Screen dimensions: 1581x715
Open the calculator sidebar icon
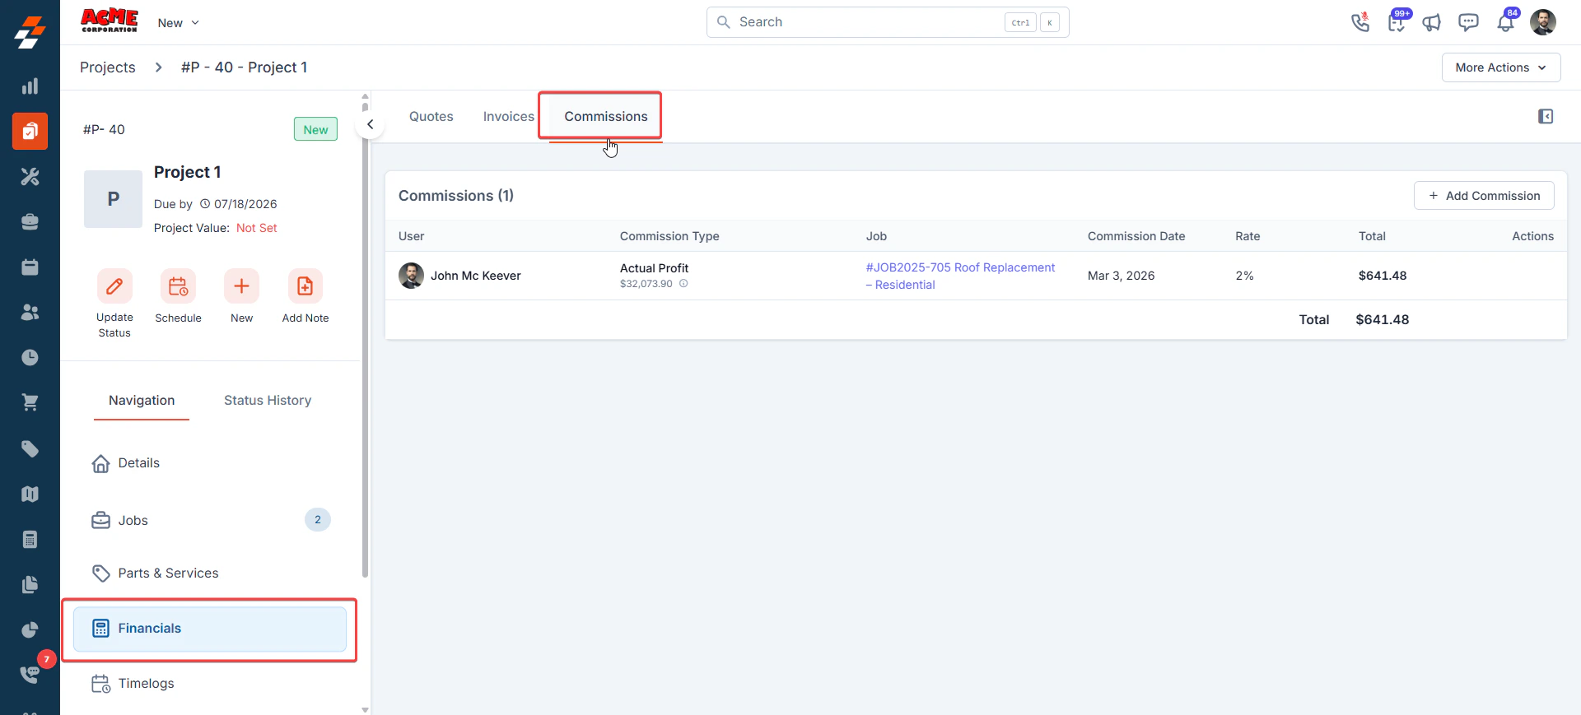pos(30,539)
